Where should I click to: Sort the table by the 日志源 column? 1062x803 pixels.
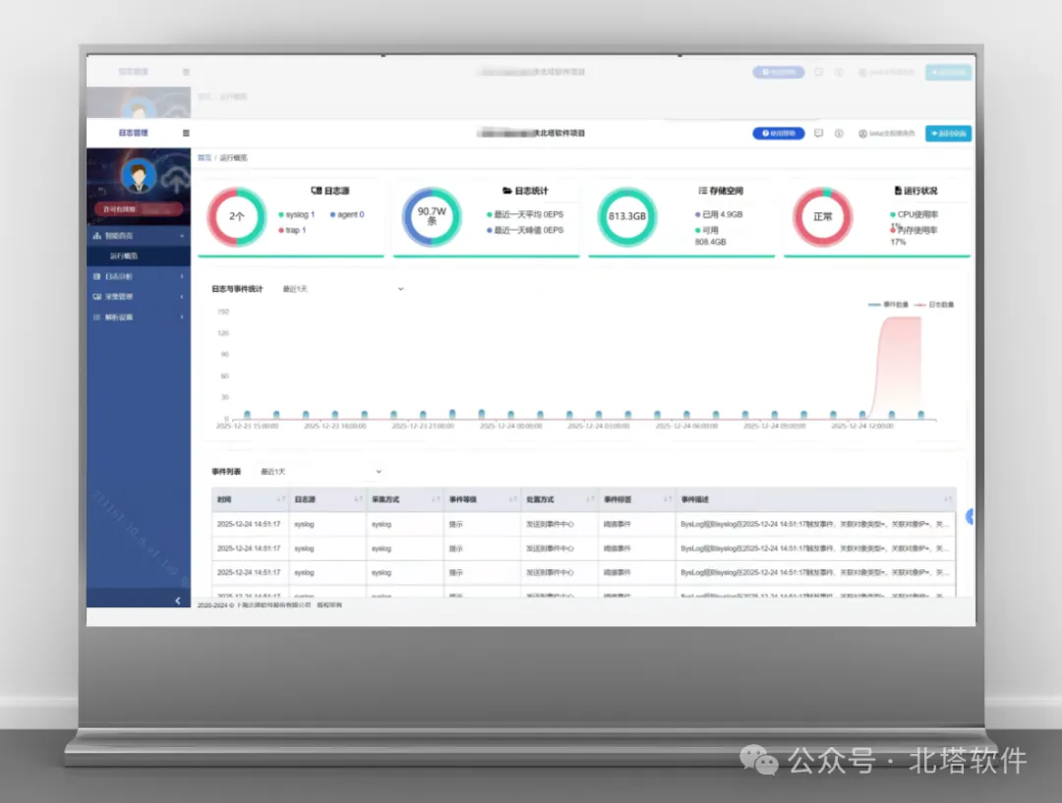pyautogui.click(x=358, y=499)
